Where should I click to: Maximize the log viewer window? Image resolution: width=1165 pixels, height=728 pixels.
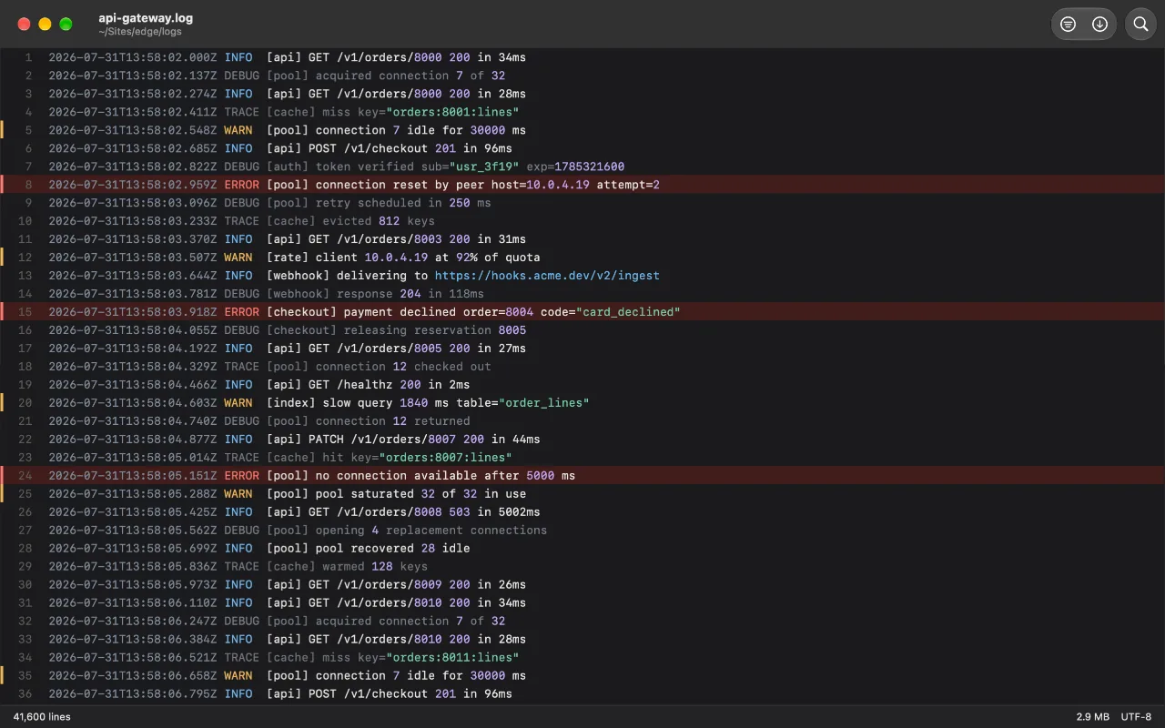(66, 25)
